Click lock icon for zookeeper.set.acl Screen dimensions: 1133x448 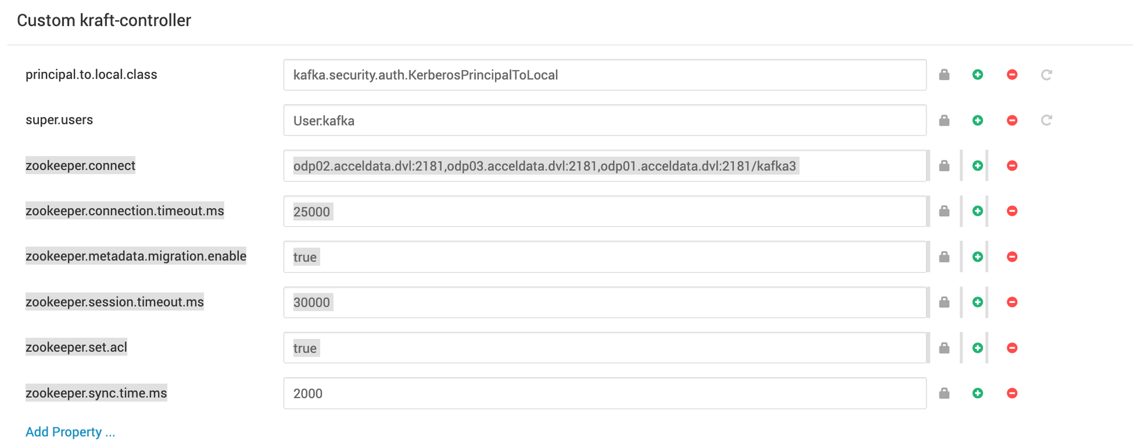[x=944, y=348]
